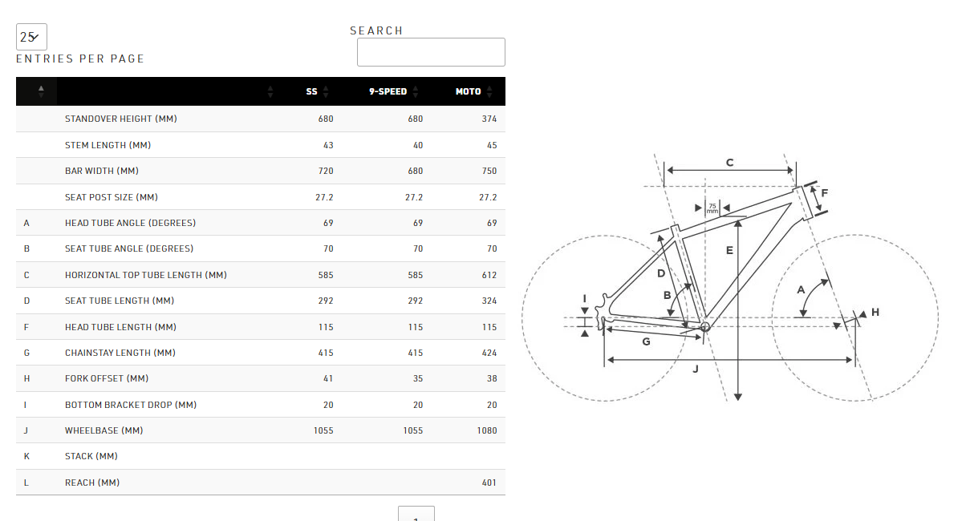
Task: Click the Head Tube Angle row
Action: 261,223
